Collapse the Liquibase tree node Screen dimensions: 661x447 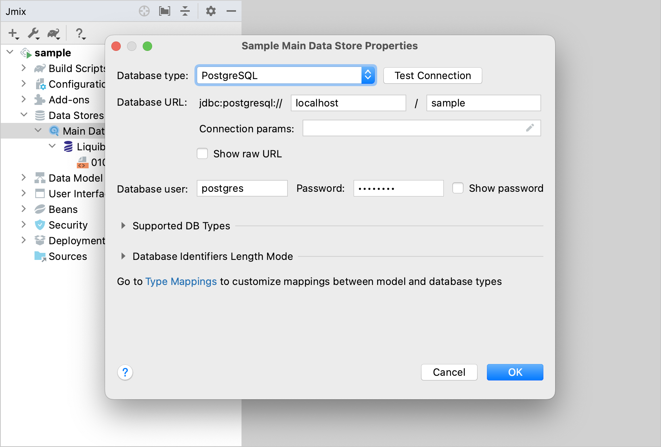[52, 146]
